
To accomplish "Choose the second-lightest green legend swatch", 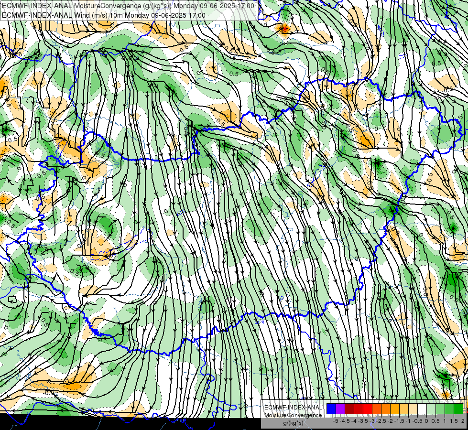I will (440, 408).
